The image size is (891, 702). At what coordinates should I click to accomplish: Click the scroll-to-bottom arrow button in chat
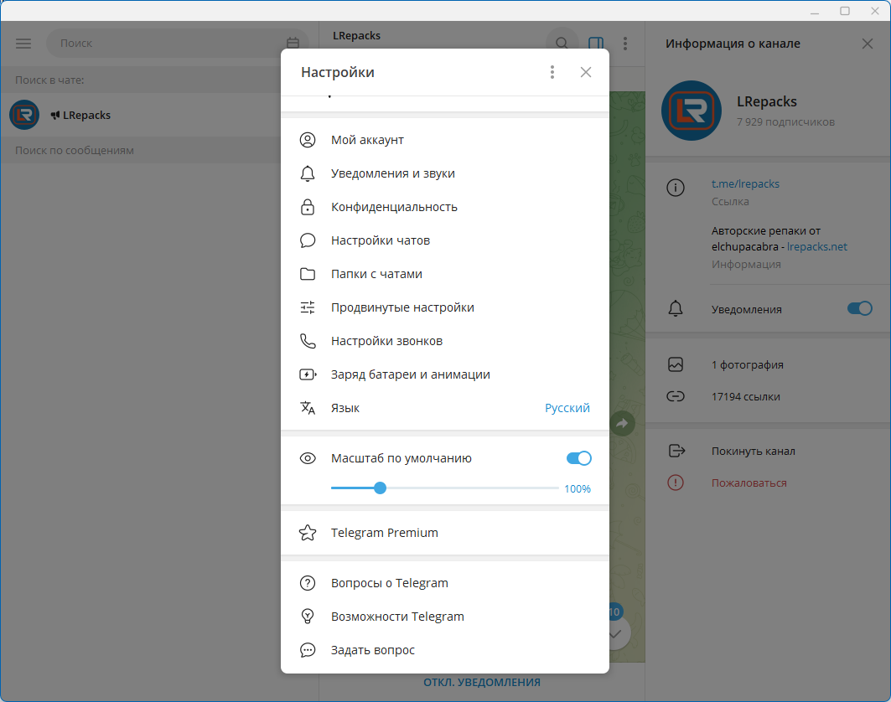615,634
